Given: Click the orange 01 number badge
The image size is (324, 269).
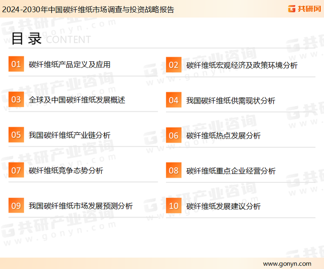Looking at the screenshot, I should (16, 64).
